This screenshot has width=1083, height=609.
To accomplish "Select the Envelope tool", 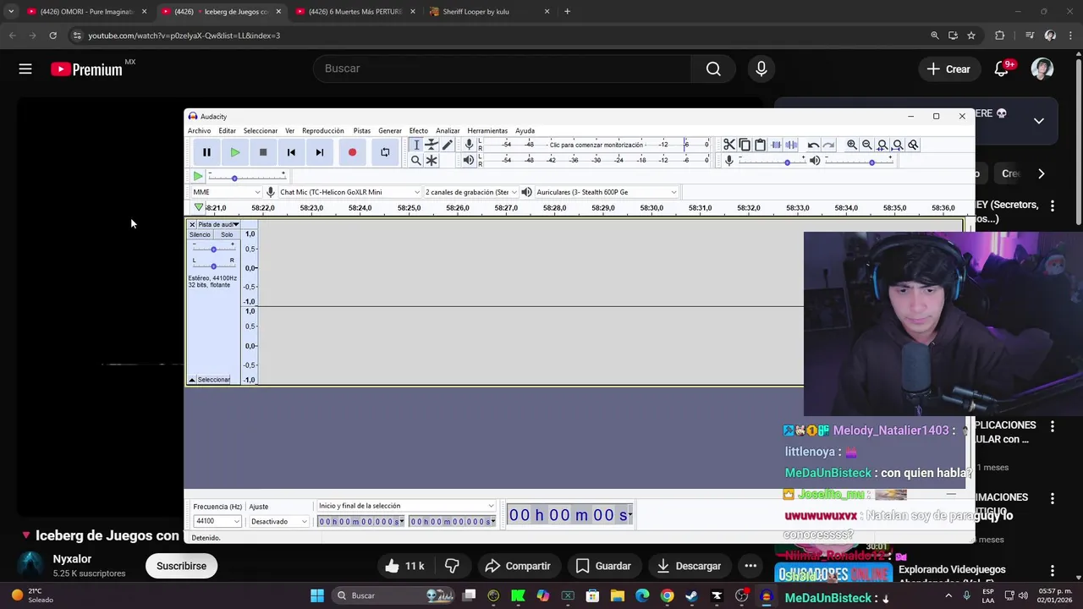I will (x=432, y=145).
